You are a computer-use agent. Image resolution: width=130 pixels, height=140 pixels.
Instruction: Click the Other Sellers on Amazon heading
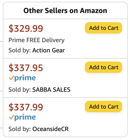pyautogui.click(x=65, y=11)
